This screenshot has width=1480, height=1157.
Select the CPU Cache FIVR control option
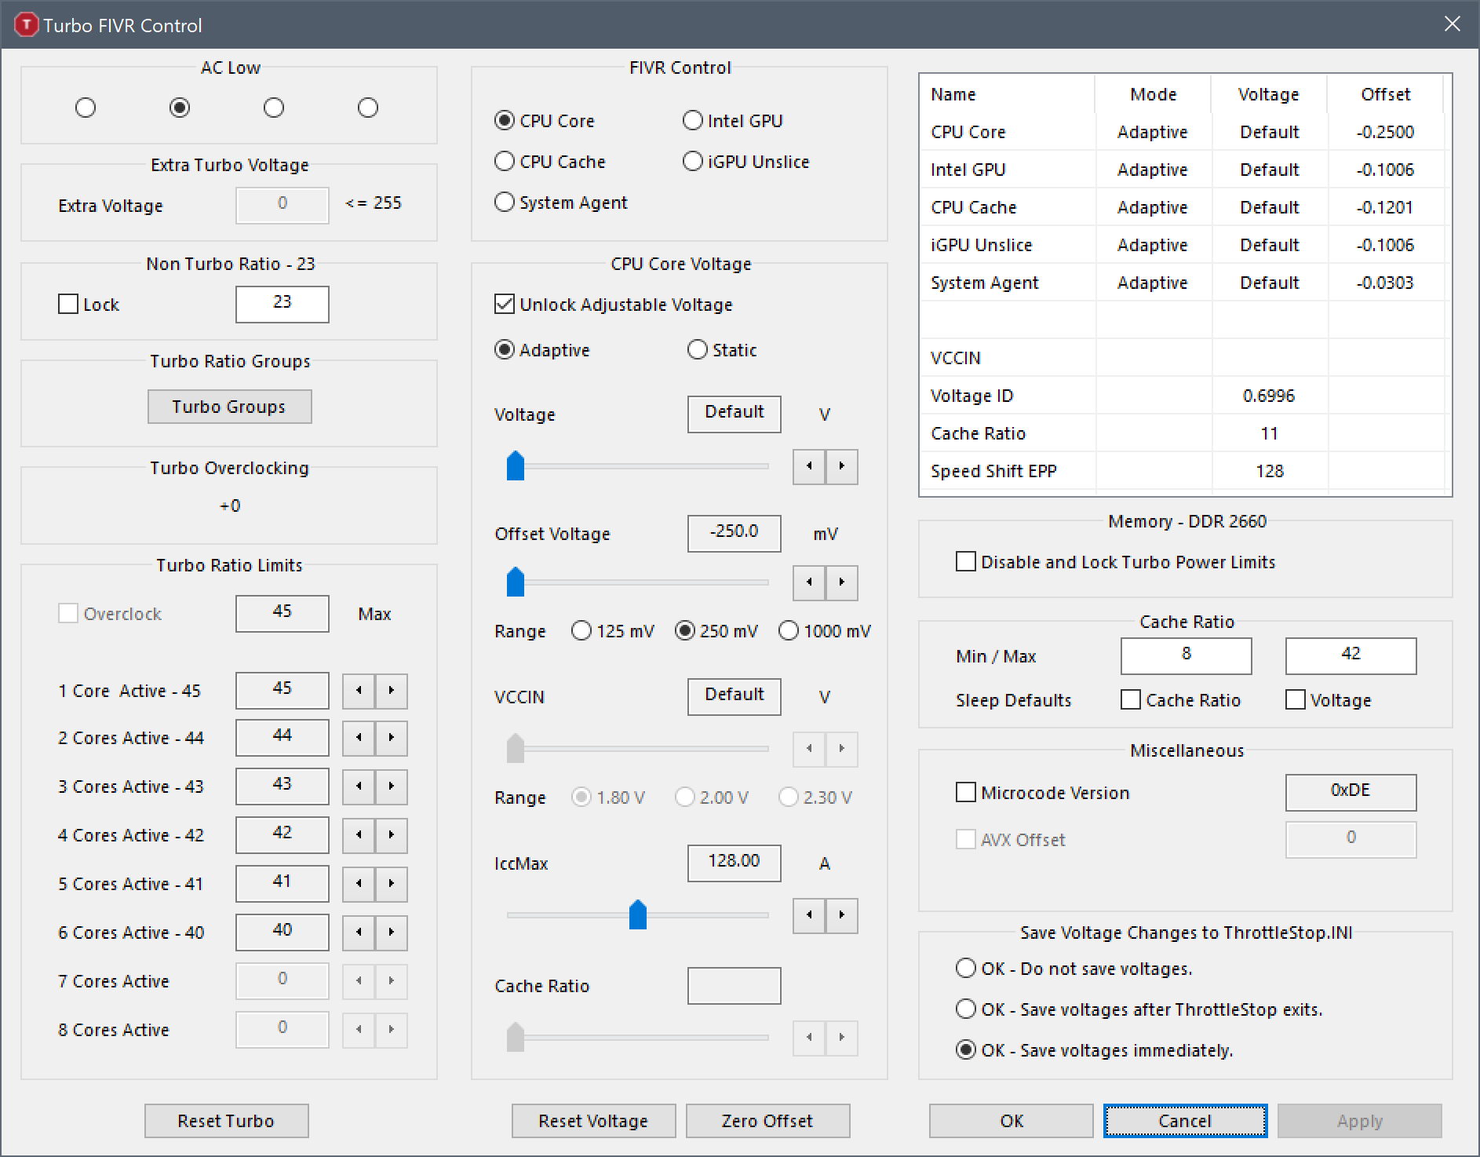pos(550,162)
